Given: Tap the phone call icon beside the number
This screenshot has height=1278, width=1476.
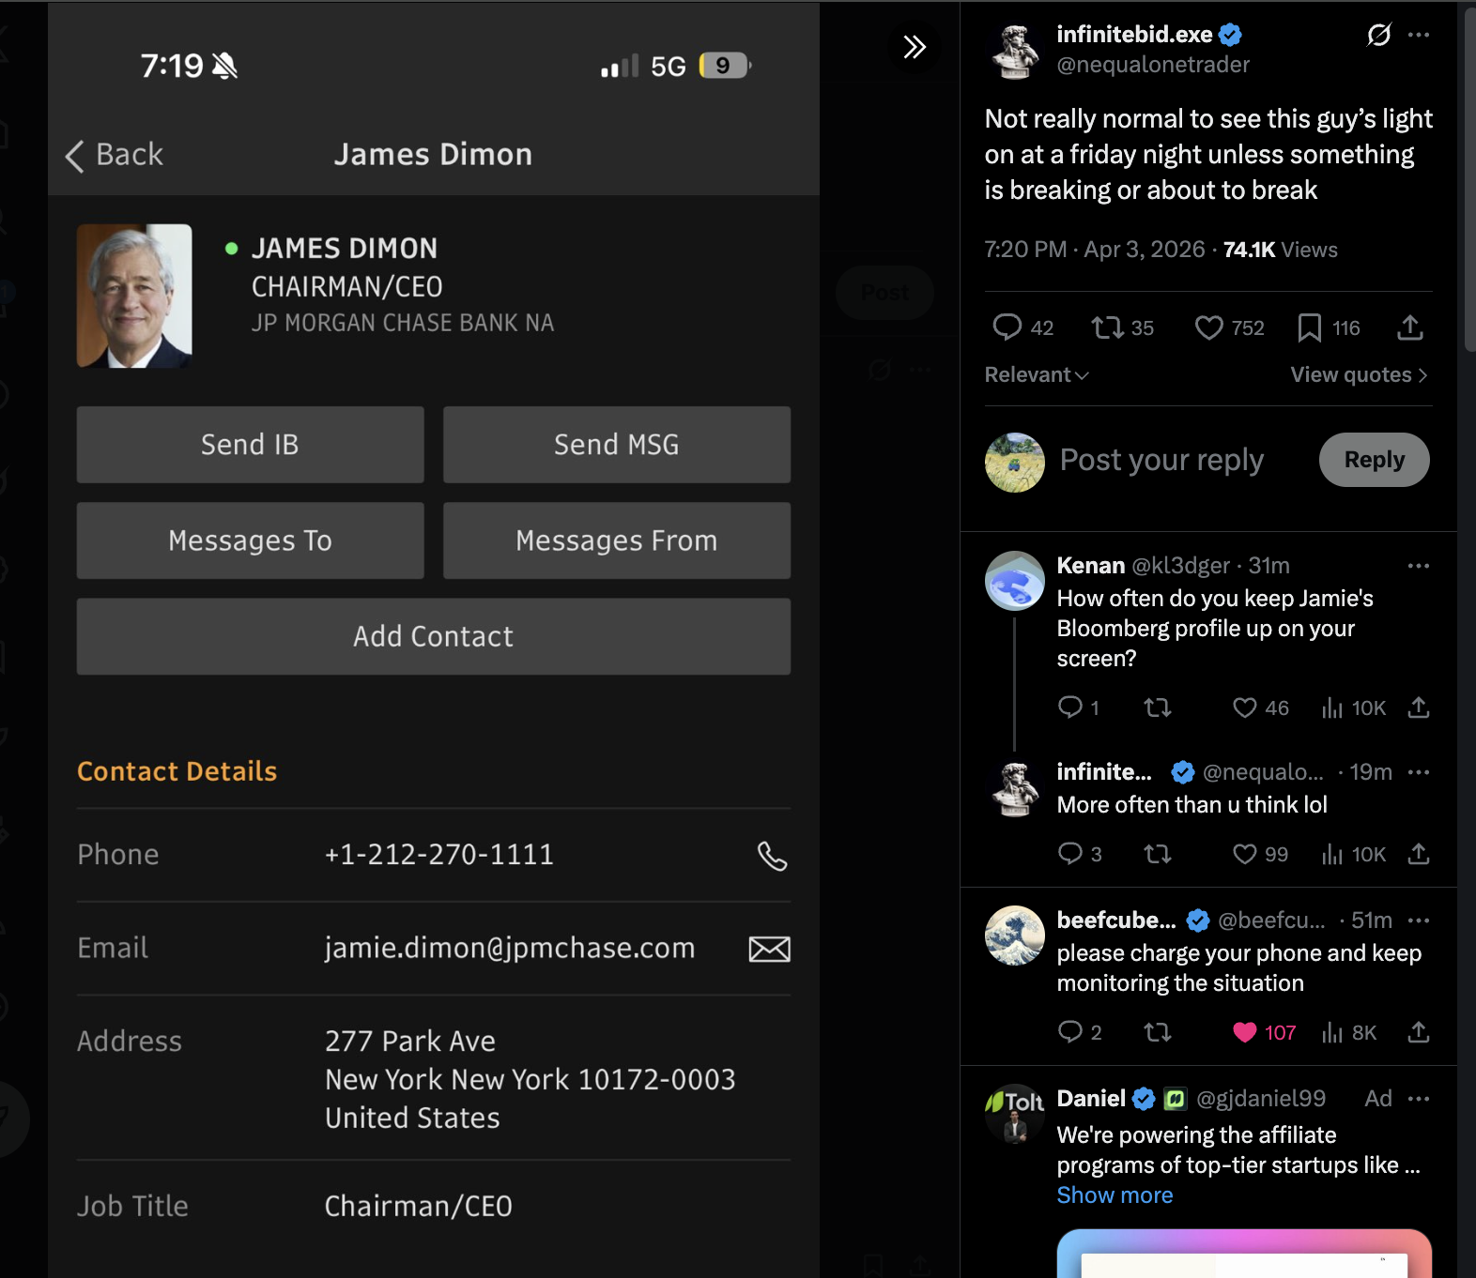Looking at the screenshot, I should (772, 856).
